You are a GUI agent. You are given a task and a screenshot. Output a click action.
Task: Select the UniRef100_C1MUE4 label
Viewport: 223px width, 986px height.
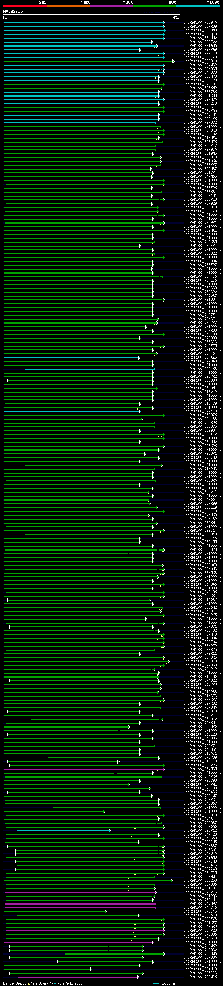(x=200, y=138)
